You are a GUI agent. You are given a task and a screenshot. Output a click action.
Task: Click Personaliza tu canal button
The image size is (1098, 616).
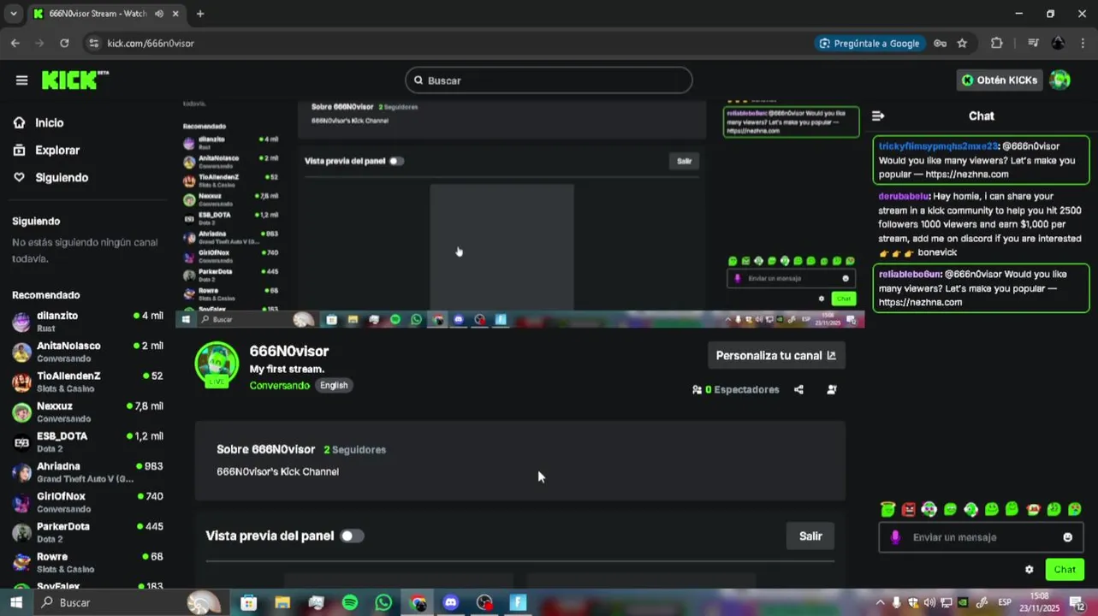pyautogui.click(x=776, y=355)
